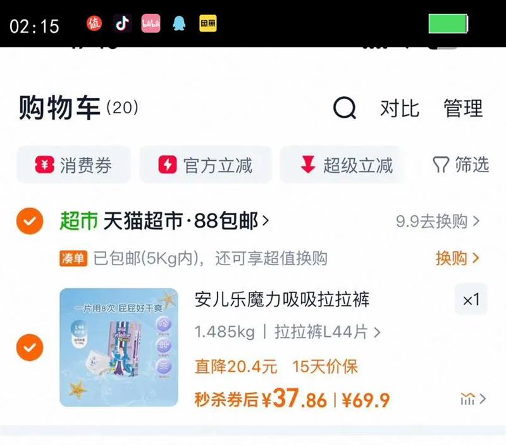This screenshot has height=445, width=506.
Task: Open the diaper product thumbnail image
Action: pos(119,347)
